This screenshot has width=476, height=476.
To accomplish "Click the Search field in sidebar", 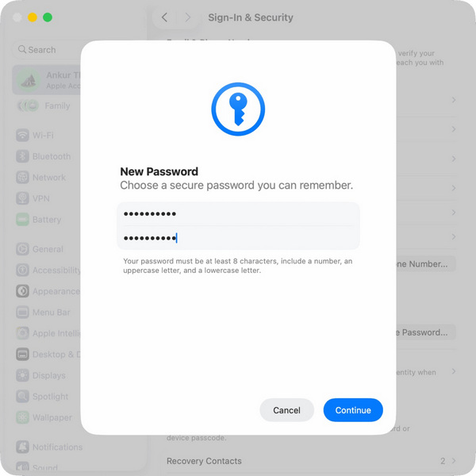I will click(x=47, y=49).
